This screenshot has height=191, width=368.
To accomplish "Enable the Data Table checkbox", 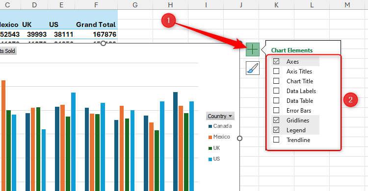I will tap(276, 100).
